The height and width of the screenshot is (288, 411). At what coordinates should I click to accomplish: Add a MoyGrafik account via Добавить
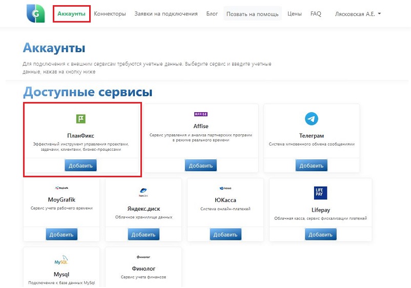(61, 234)
